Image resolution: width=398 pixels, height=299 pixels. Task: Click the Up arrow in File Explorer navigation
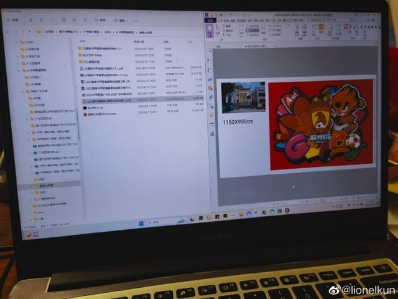point(30,32)
